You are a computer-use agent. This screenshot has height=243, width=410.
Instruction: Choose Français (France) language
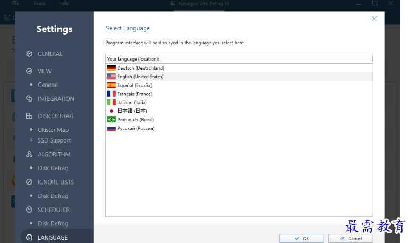(239, 94)
